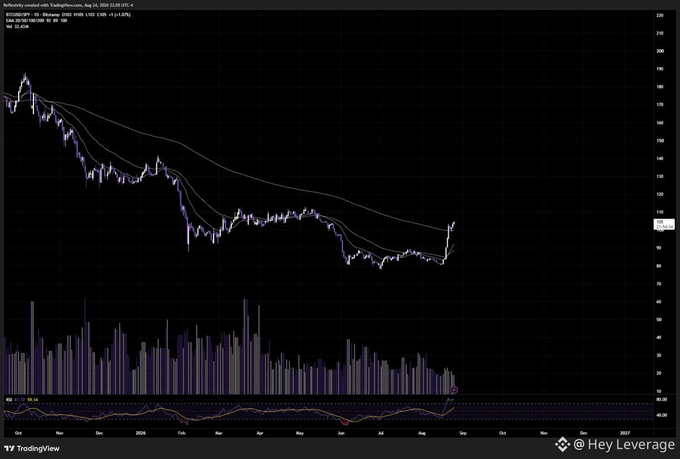Click the 110 price axis label

(660, 212)
